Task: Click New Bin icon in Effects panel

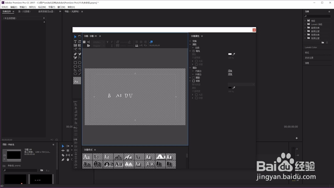Action: [323, 43]
